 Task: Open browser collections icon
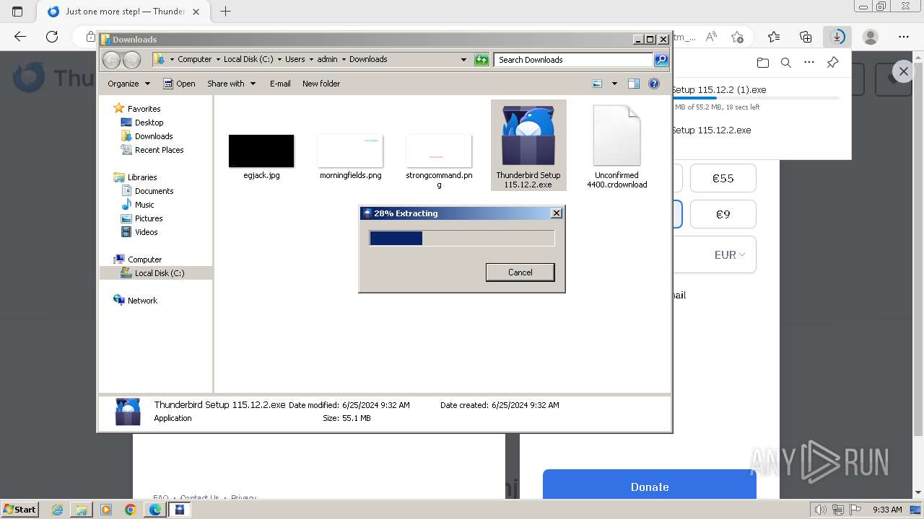(806, 37)
